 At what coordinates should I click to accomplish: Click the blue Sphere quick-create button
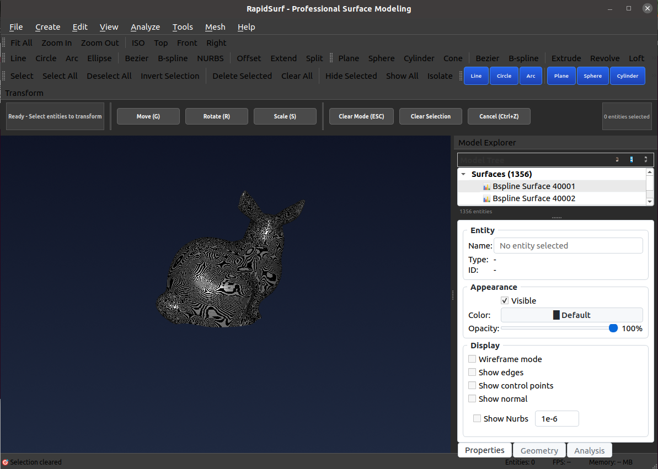point(593,76)
